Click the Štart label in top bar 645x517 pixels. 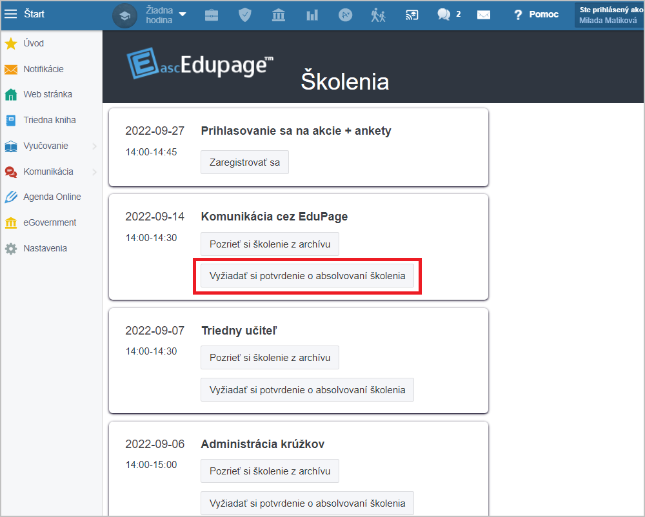34,14
